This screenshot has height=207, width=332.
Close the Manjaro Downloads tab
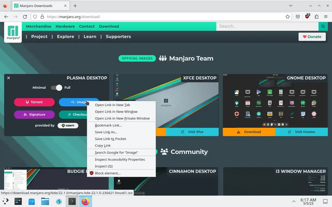tap(65, 6)
